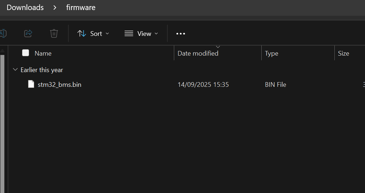Sort files by the Name column header
Viewport: 365px width, 193px height.
tap(43, 53)
